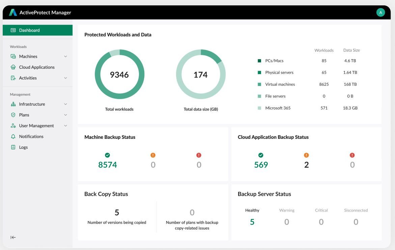
Task: Click the Healthy backup server count
Action: coord(252,222)
